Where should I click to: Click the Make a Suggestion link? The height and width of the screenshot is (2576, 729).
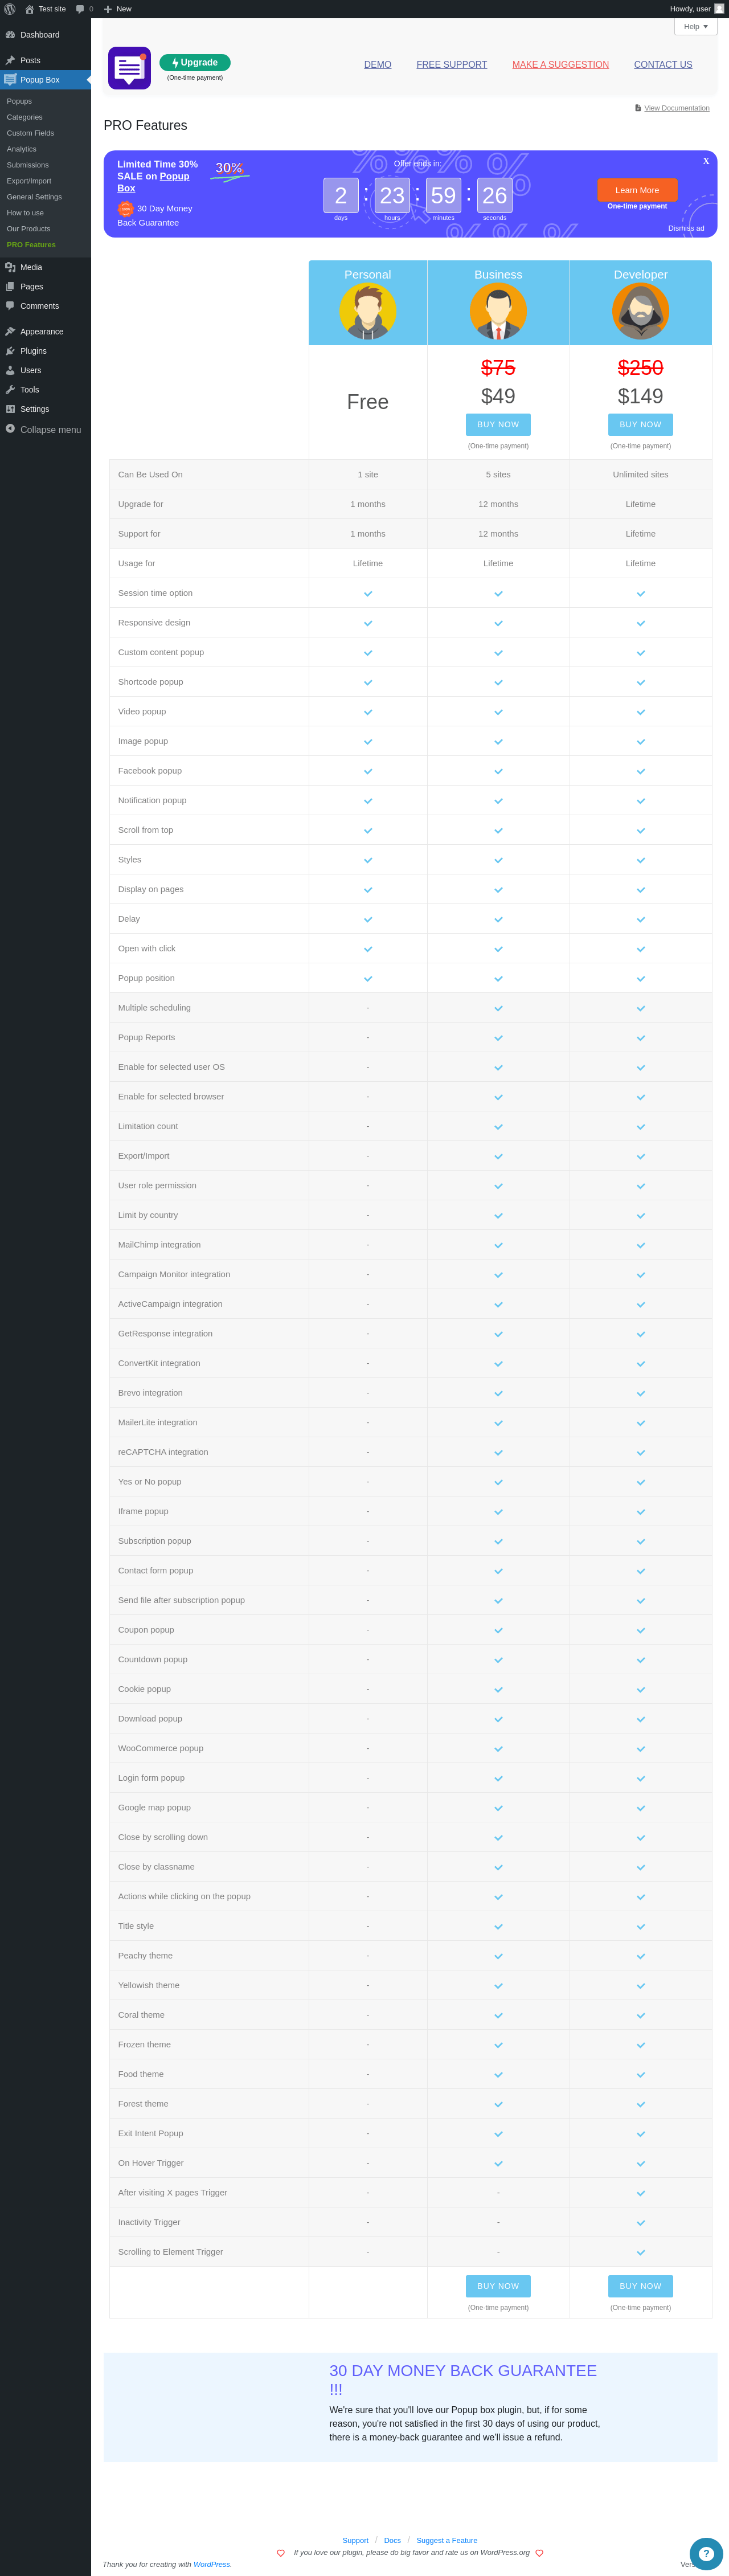pyautogui.click(x=560, y=65)
